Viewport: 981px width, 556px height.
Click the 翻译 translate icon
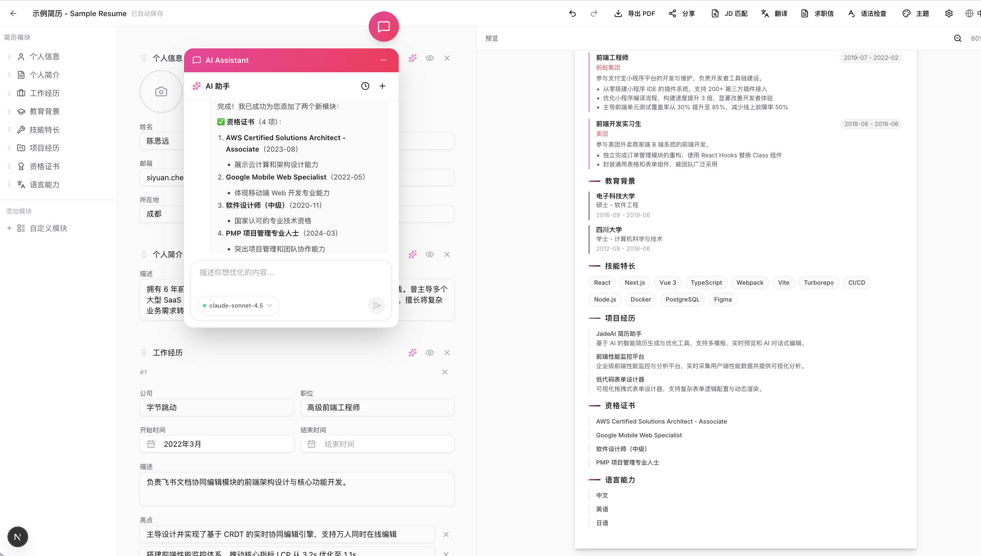coord(773,13)
